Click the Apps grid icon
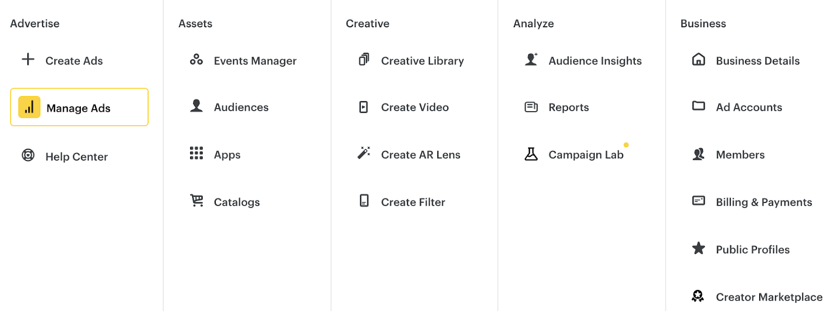The height and width of the screenshot is (311, 840). pyautogui.click(x=196, y=153)
